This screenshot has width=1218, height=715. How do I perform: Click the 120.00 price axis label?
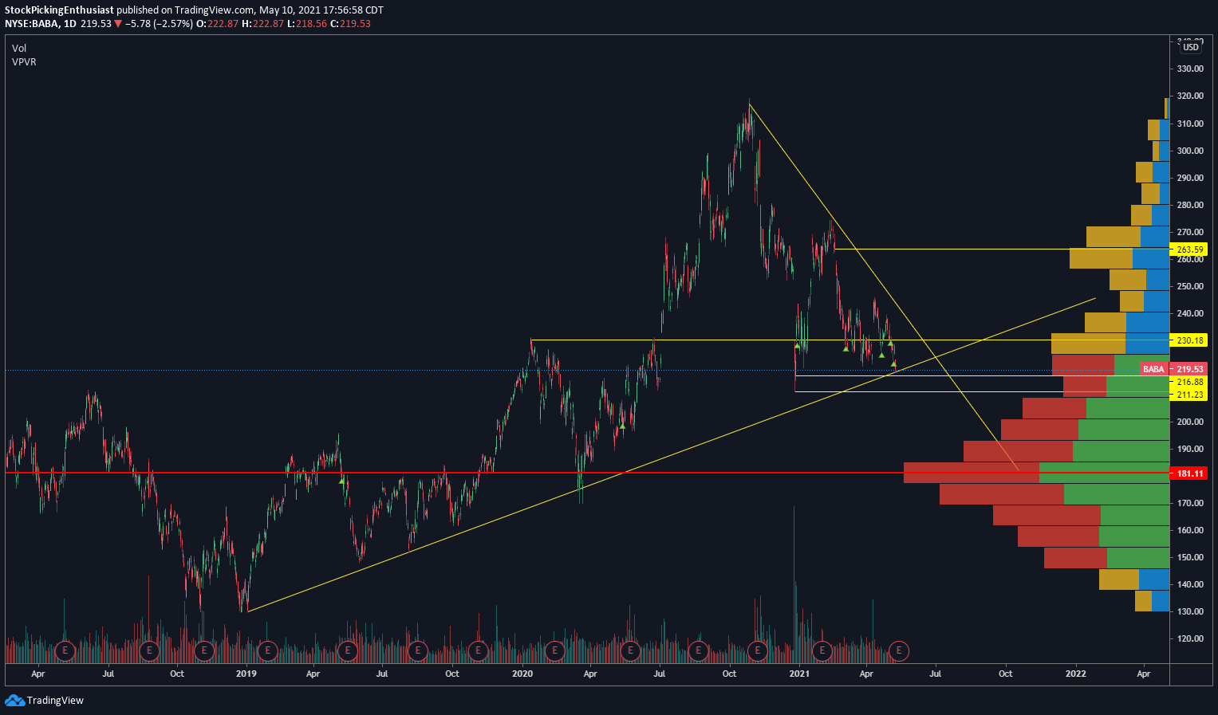coord(1190,638)
